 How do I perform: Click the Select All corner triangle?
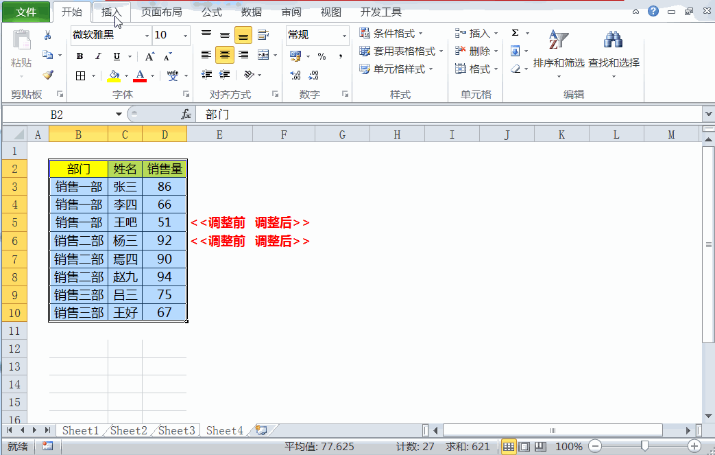pos(19,135)
